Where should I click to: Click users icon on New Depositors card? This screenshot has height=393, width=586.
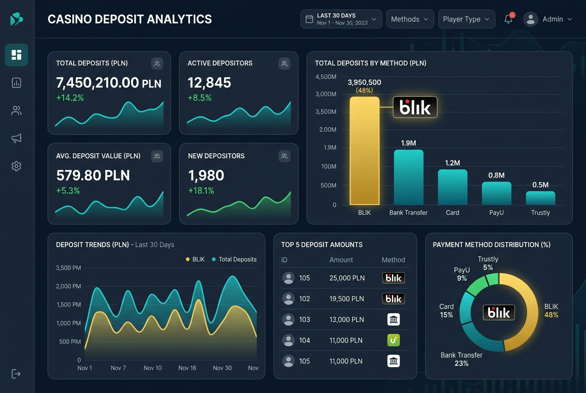(284, 156)
